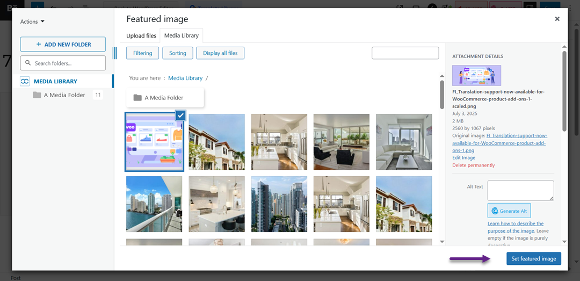580x281 pixels.
Task: Click the plus icon on Add New Folder
Action: pos(39,45)
